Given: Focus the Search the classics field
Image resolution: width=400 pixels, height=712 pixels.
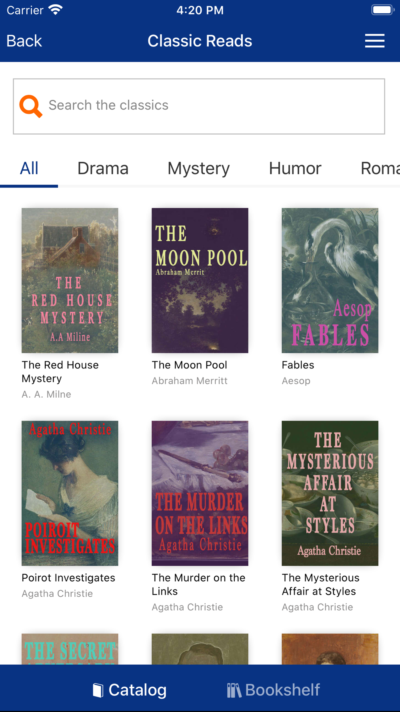Looking at the screenshot, I should [x=199, y=106].
